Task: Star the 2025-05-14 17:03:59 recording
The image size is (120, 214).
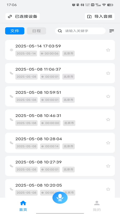Action: pyautogui.click(x=108, y=50)
